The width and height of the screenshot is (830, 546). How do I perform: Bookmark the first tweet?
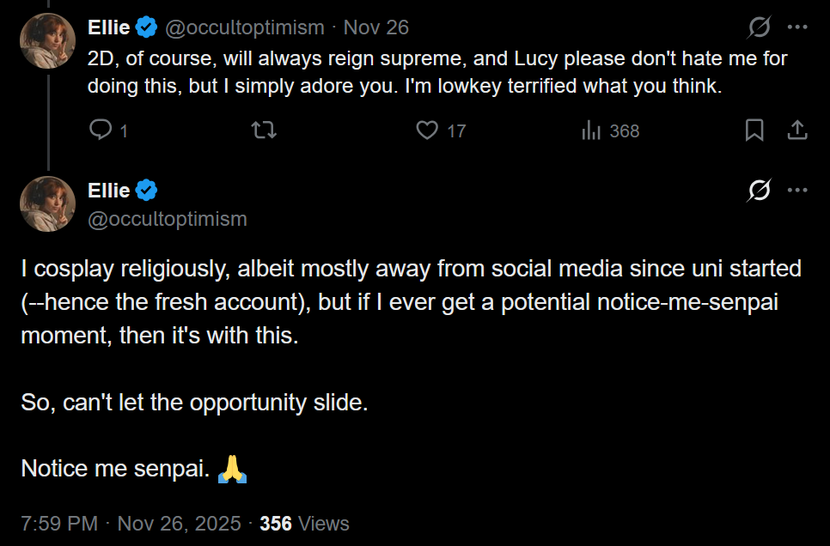754,130
